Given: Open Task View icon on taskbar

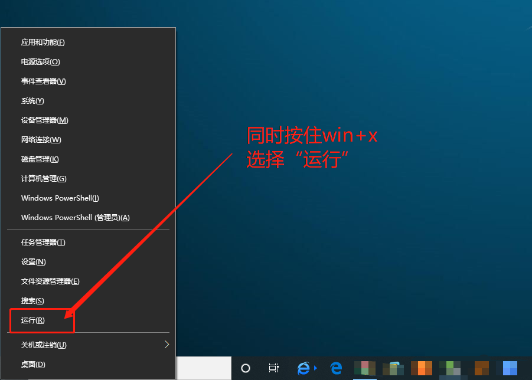Looking at the screenshot, I should (274, 368).
